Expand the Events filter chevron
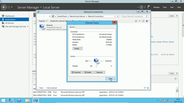 (x=175, y=79)
